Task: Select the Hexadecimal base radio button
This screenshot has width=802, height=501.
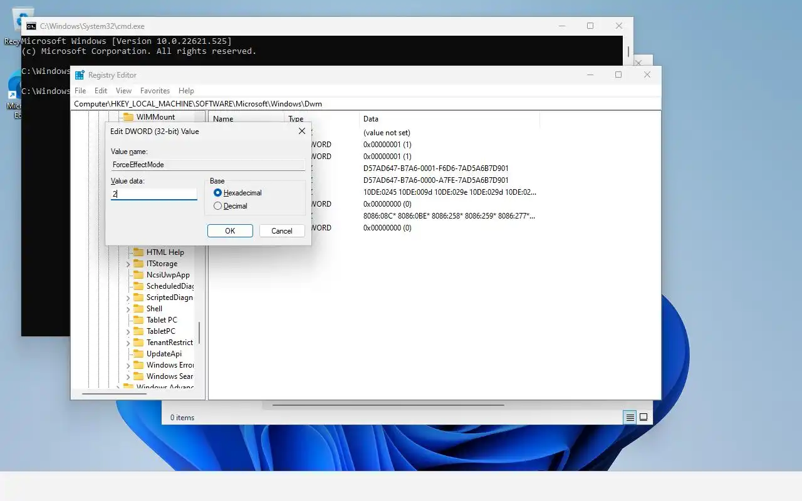Action: [x=217, y=193]
